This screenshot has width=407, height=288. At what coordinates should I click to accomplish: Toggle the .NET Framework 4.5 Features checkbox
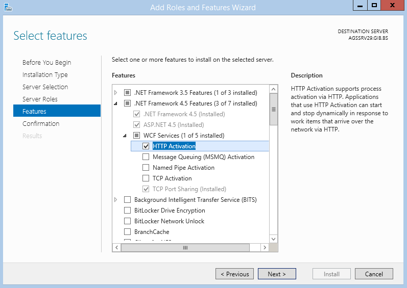coord(127,103)
